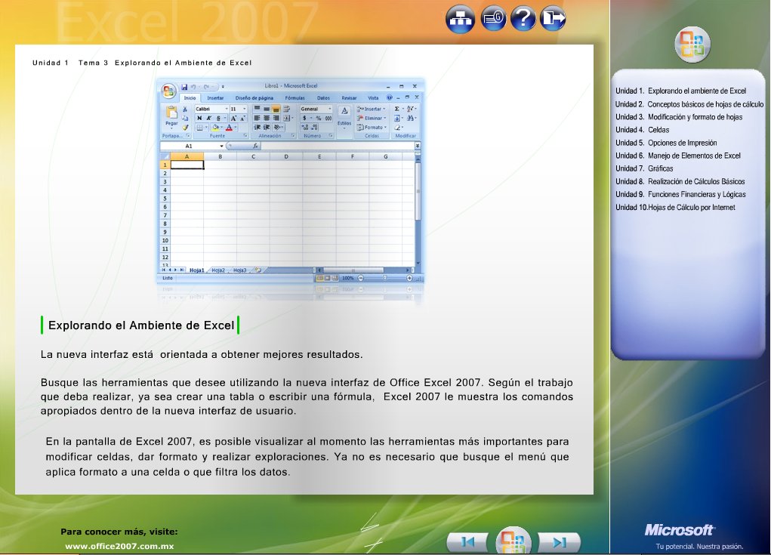Switch to the Insertar ribbon tab
This screenshot has height=555, width=771.
coord(215,98)
